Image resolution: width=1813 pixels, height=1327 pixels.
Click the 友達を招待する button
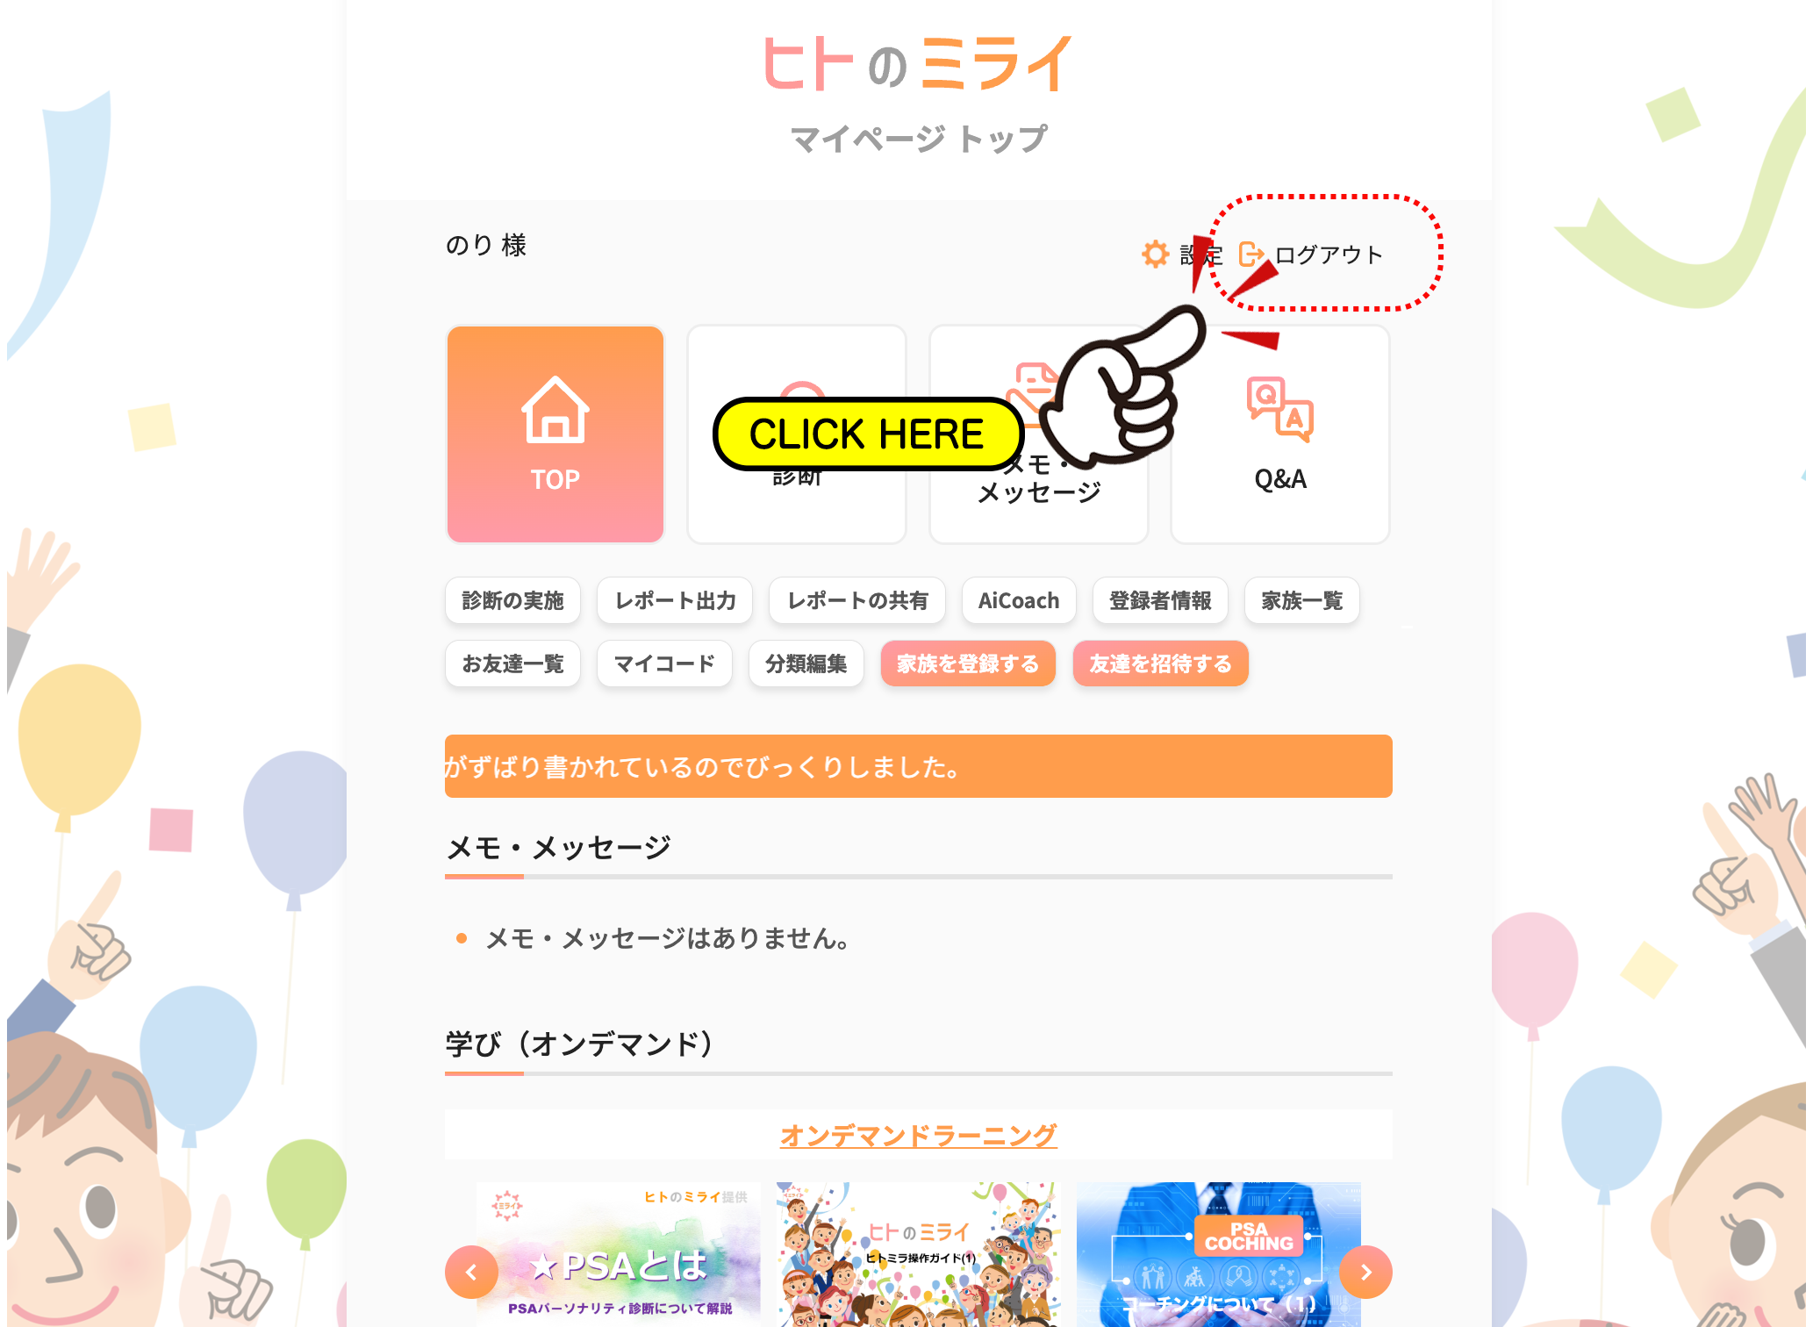(x=1160, y=663)
